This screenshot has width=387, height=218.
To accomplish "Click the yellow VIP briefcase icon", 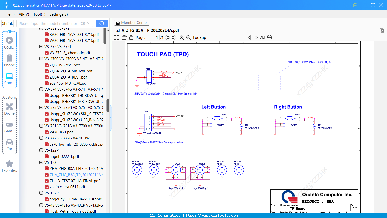I will pos(355,5).
